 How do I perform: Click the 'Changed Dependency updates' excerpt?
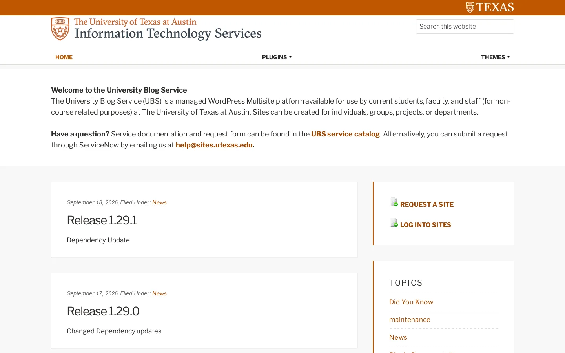[x=114, y=331]
